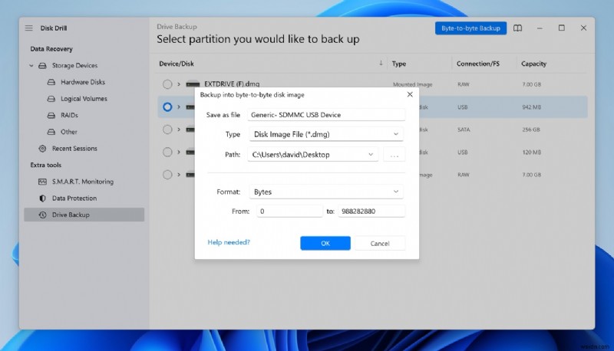Click the EXTDRIVE (F).dmg disk icon
614x351 pixels.
point(193,84)
